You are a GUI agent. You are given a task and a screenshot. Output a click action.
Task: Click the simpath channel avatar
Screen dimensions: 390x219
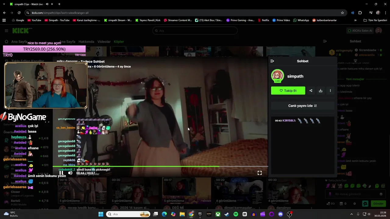tap(277, 76)
